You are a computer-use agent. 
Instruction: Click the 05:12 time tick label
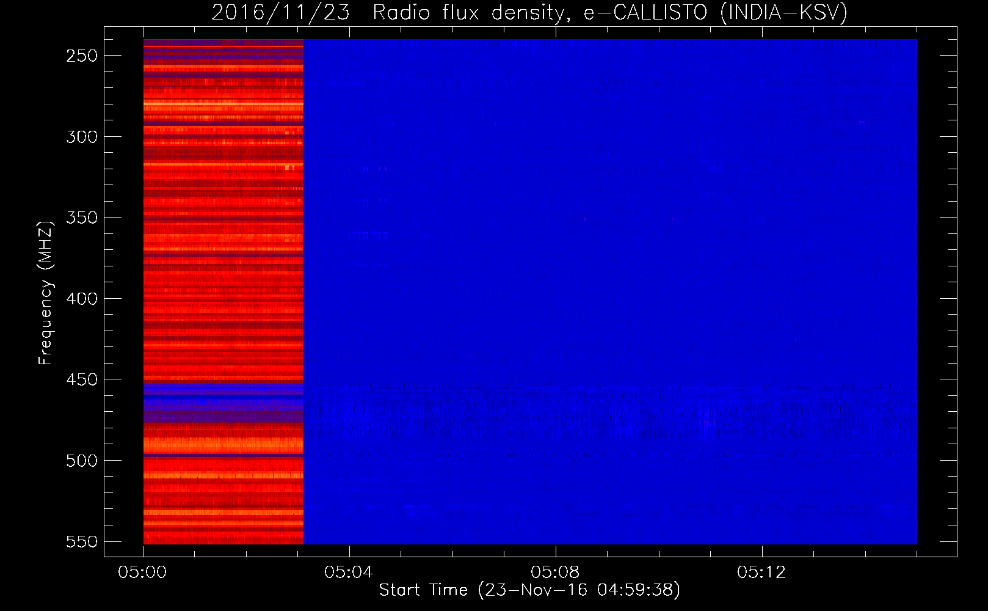point(761,572)
